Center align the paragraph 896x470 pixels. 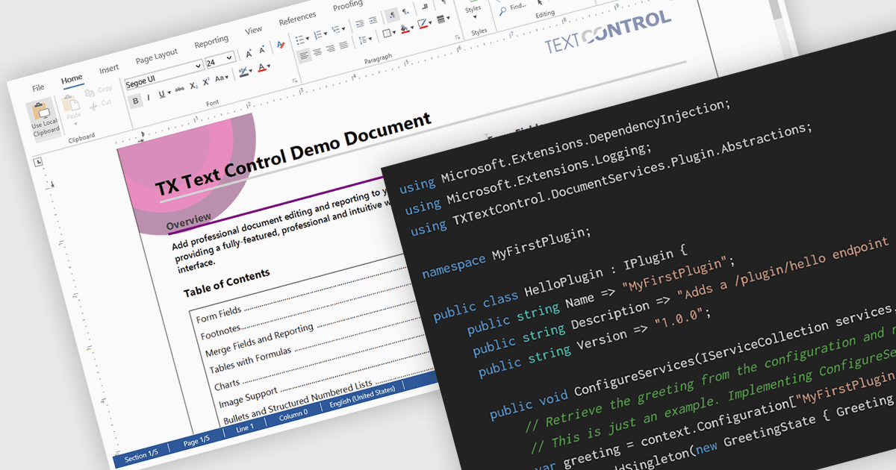pos(317,51)
